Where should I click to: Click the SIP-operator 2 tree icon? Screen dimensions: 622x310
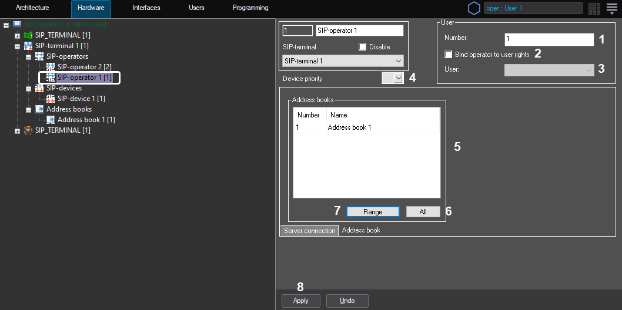pyautogui.click(x=50, y=67)
